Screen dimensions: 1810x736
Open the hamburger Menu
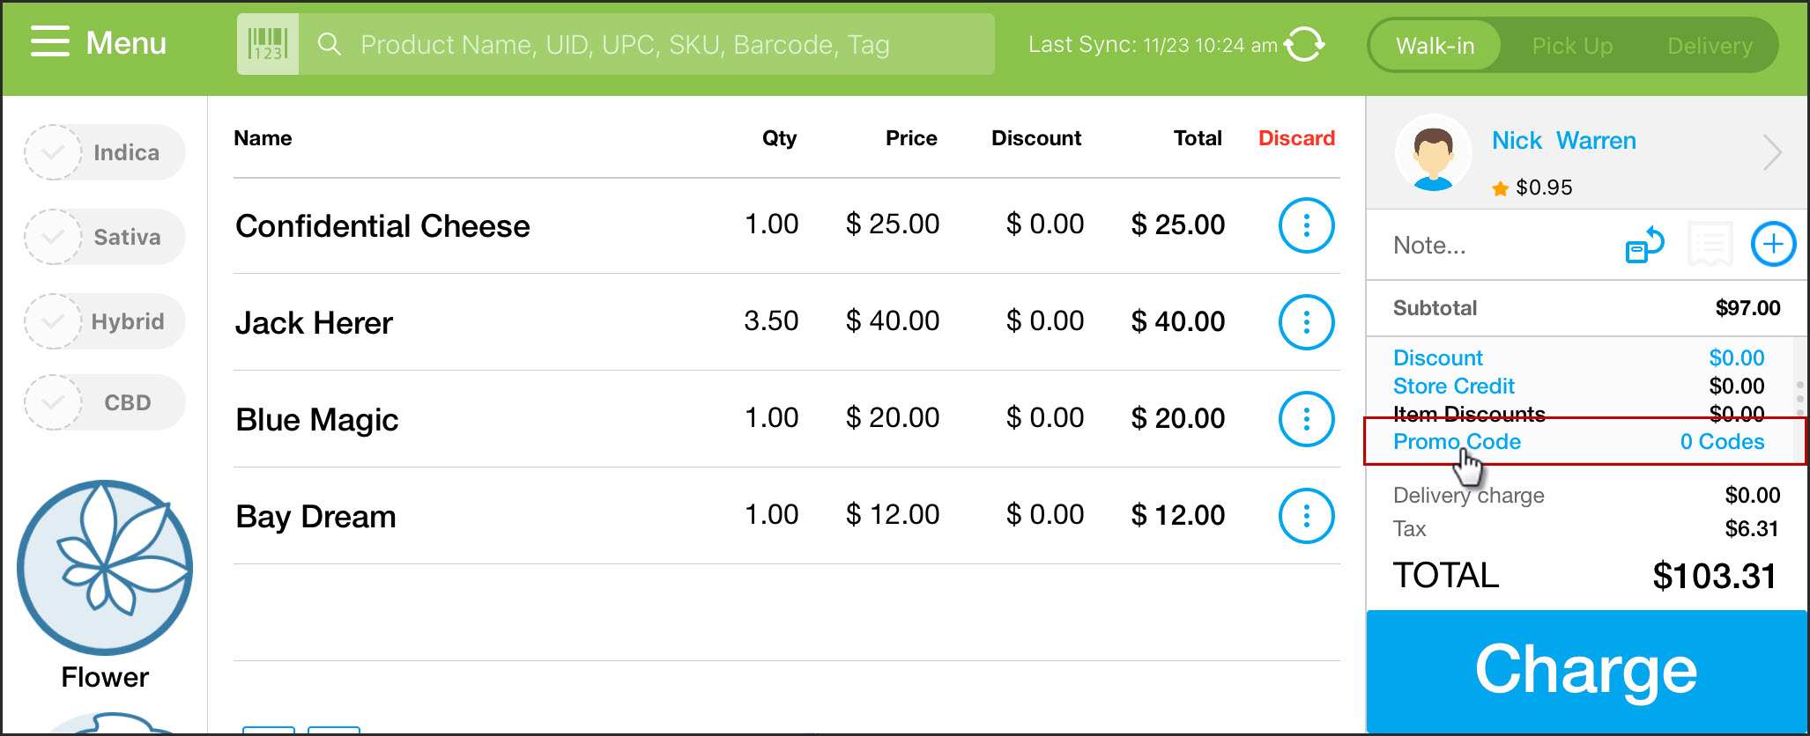pos(98,42)
